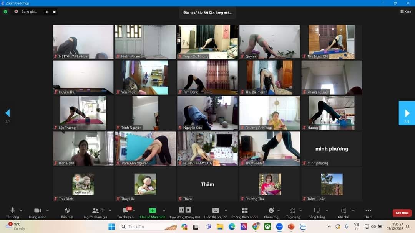Screen dimensions: 415x233
Task: Open weather widget showing 18°C
Action: click(16, 226)
